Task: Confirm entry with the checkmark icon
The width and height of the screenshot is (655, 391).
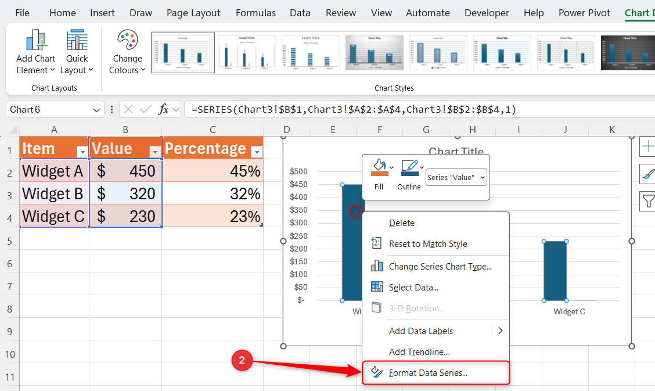Action: point(146,109)
